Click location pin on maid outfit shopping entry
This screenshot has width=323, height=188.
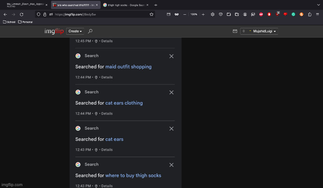pyautogui.click(x=96, y=77)
